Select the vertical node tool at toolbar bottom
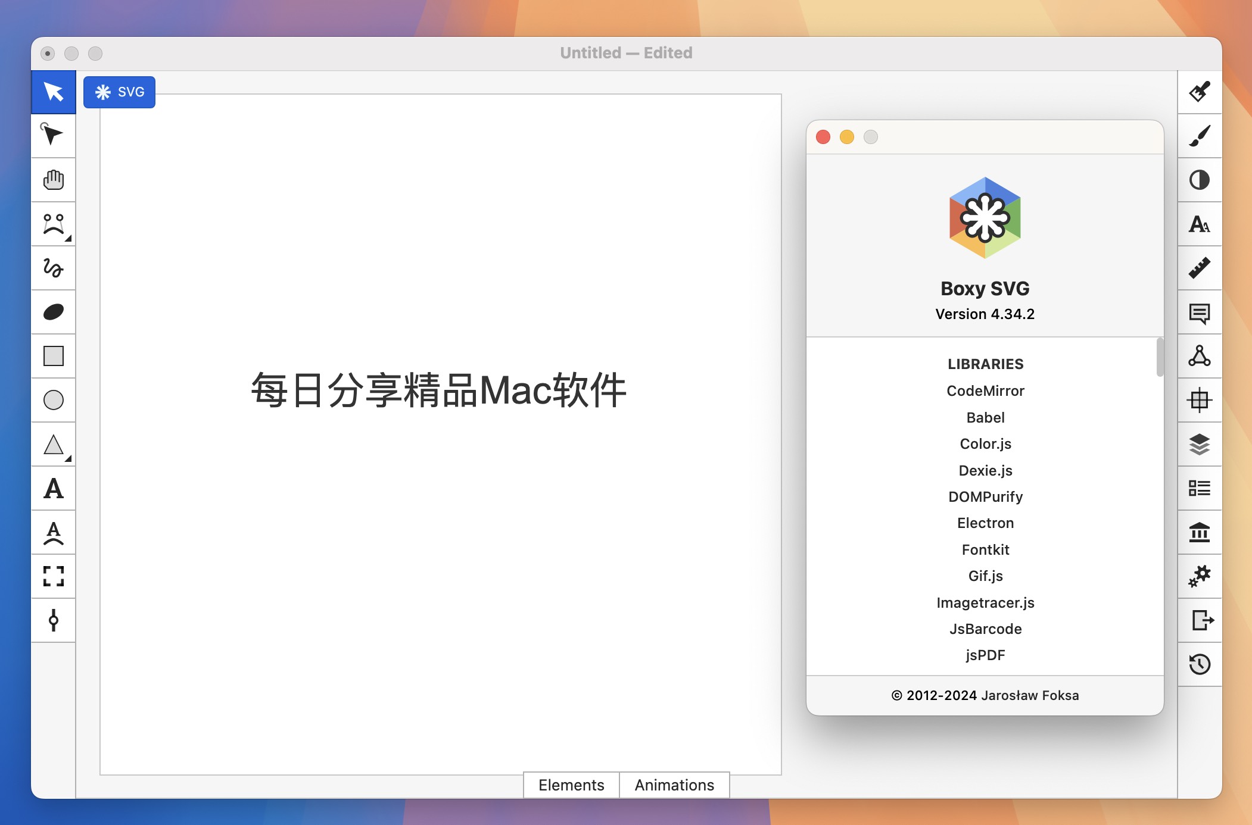1252x825 pixels. click(x=54, y=620)
